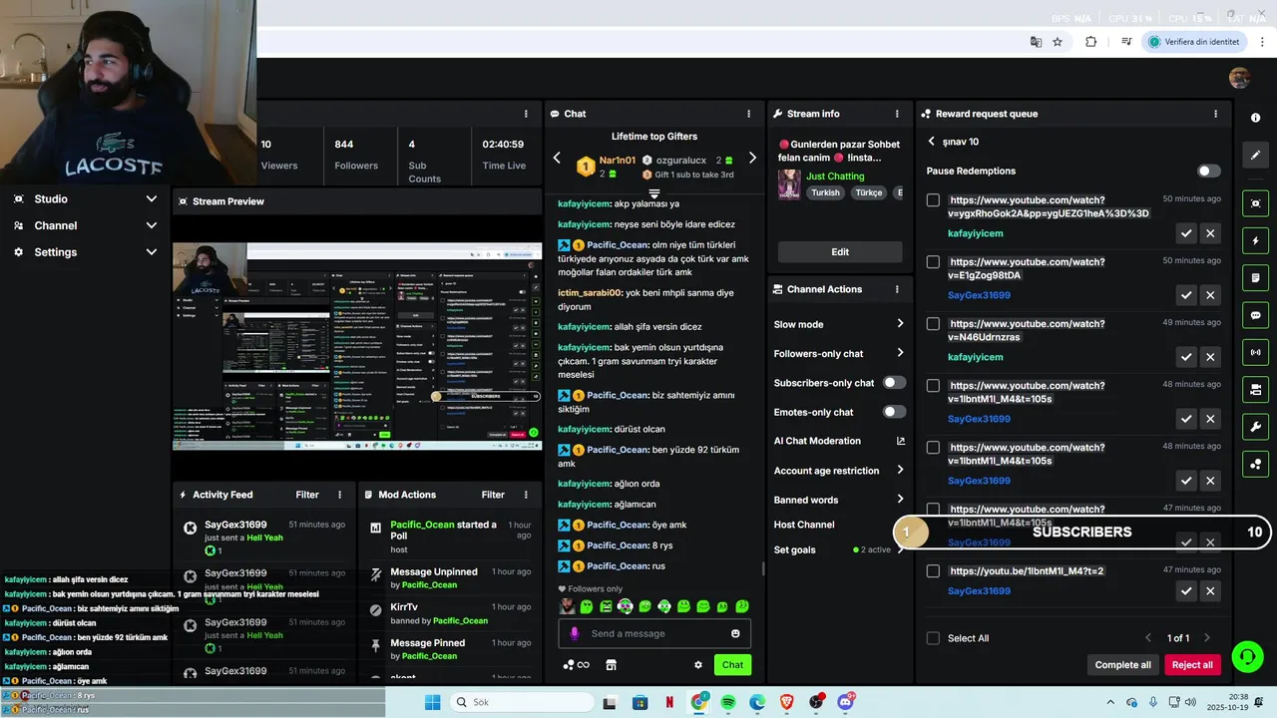1277x718 pixels.
Task: Open the Mod Actions Filter
Action: coord(493,495)
